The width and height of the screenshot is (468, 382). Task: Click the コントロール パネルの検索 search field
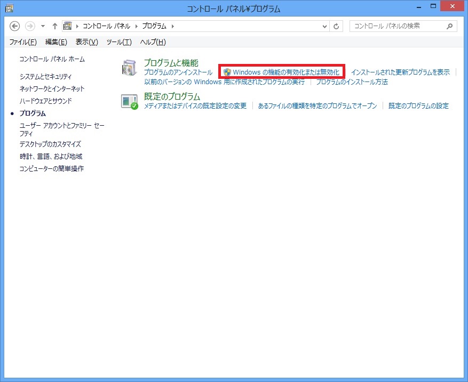click(x=403, y=26)
